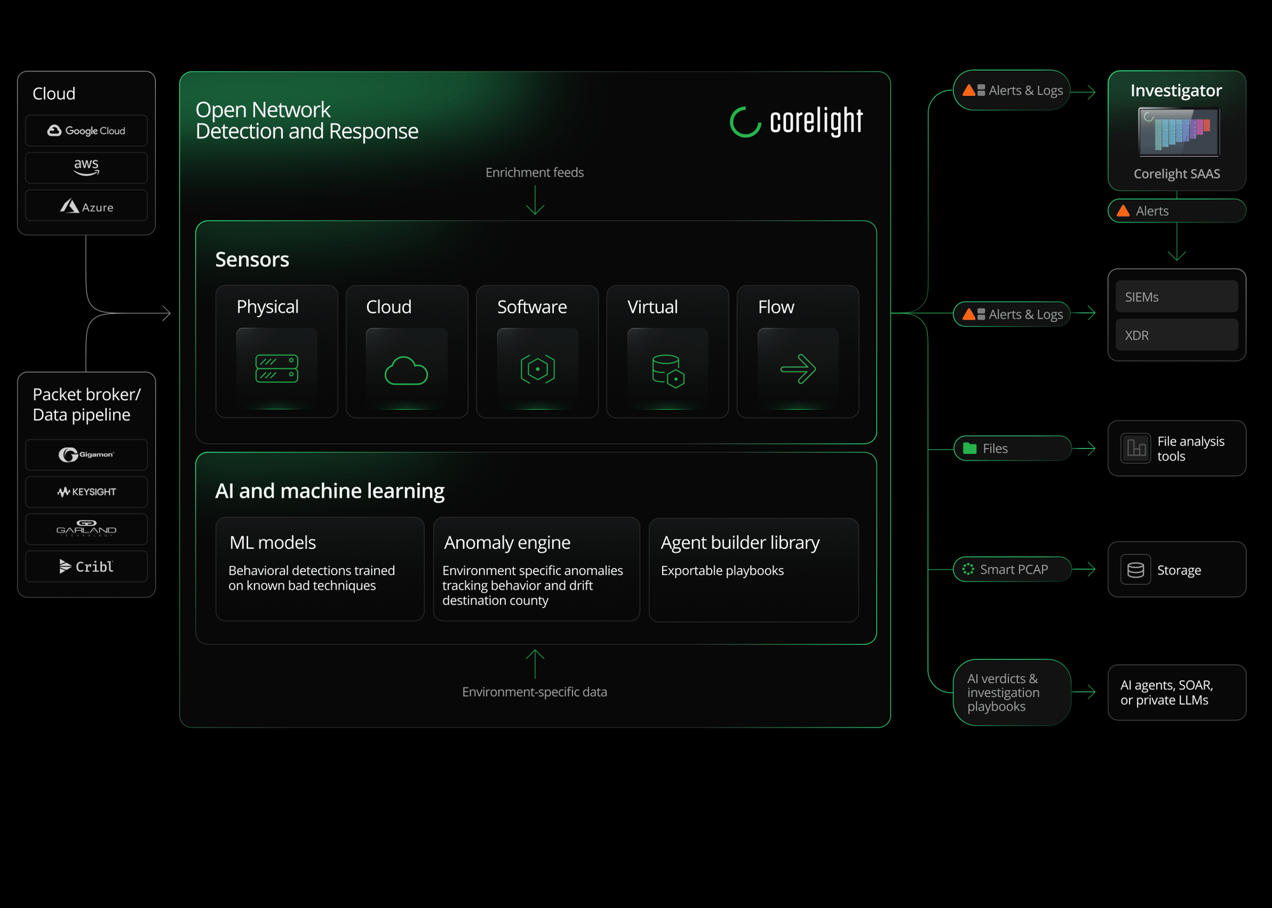
Task: Click the AI verdicts & investigation playbooks pill
Action: pyautogui.click(x=1012, y=693)
